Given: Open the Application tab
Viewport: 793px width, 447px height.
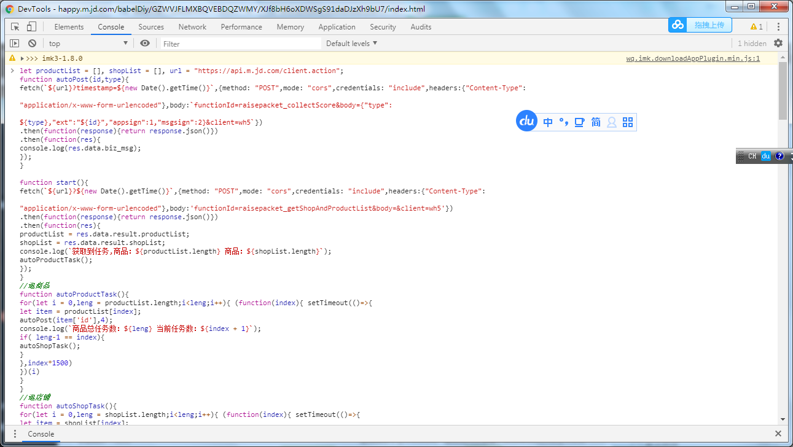Looking at the screenshot, I should pyautogui.click(x=337, y=27).
